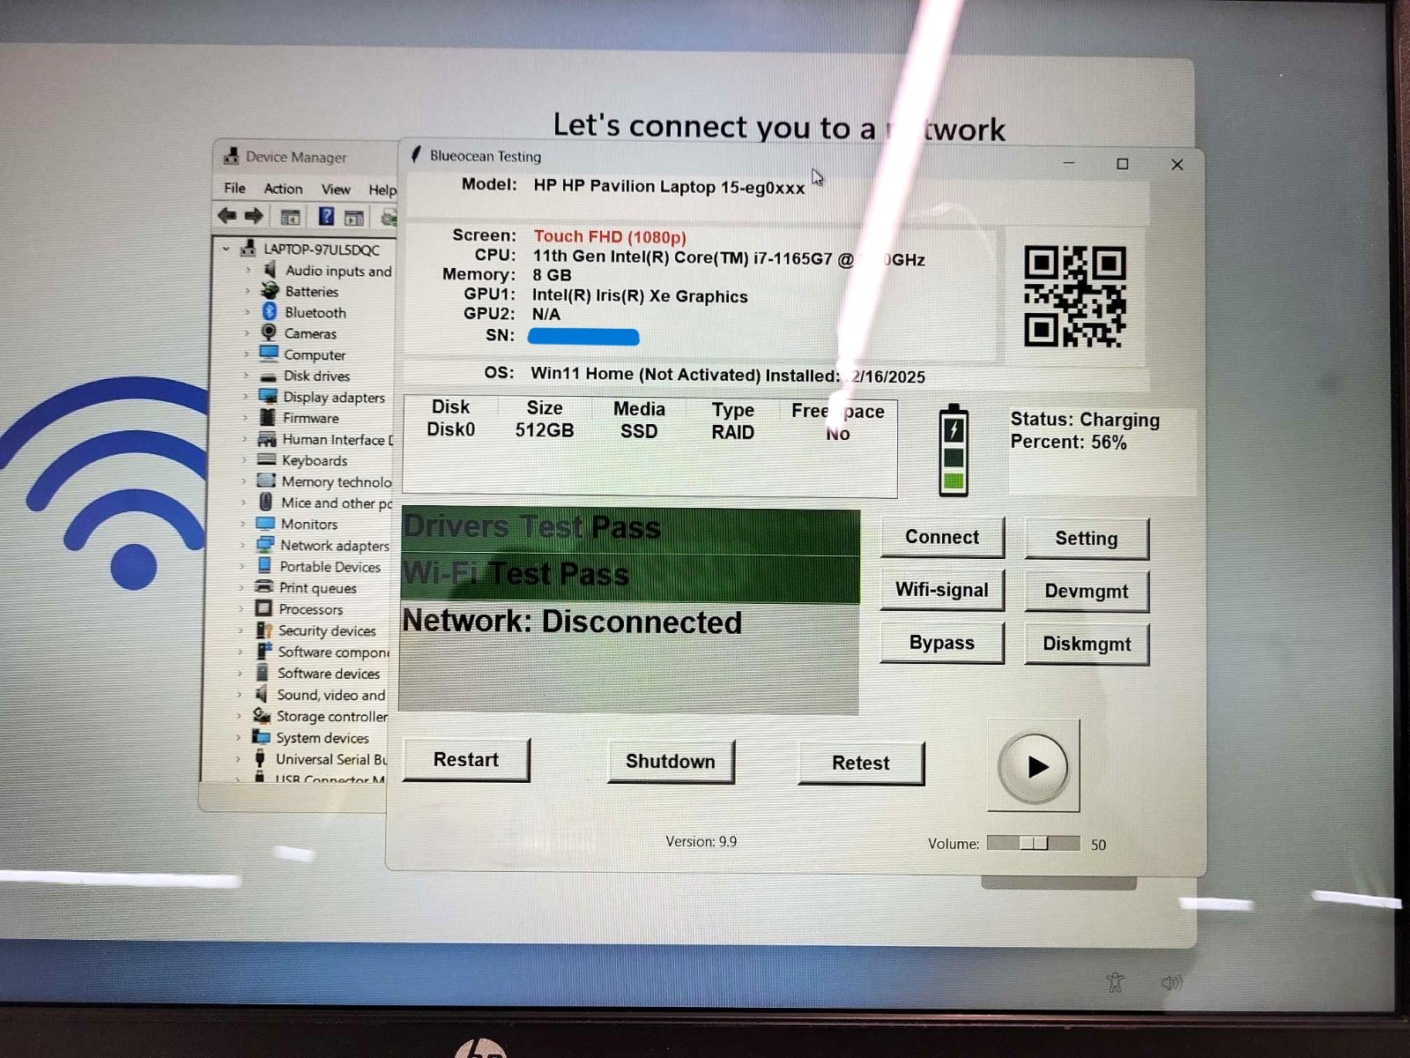The width and height of the screenshot is (1410, 1058).
Task: Expand the Display adapters tree arrow
Action: (246, 397)
